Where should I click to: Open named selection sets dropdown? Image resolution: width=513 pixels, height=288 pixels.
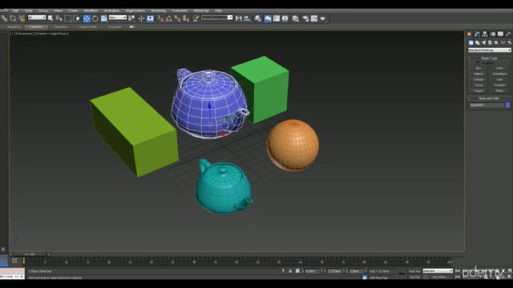point(216,18)
